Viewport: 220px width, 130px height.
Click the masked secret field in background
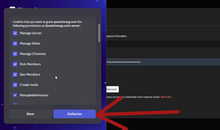click(x=163, y=62)
